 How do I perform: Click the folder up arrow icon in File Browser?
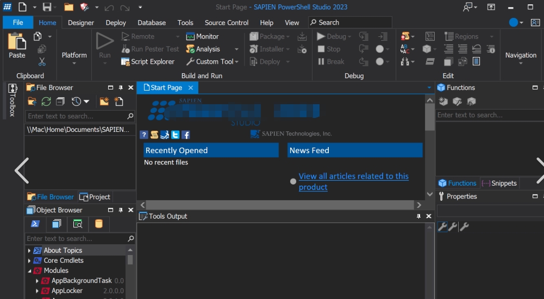[32, 101]
